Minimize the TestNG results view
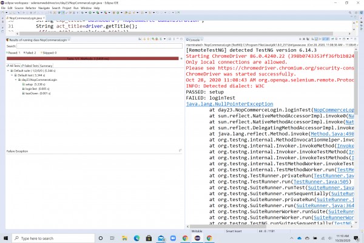This screenshot has height=243, width=364. (178, 39)
